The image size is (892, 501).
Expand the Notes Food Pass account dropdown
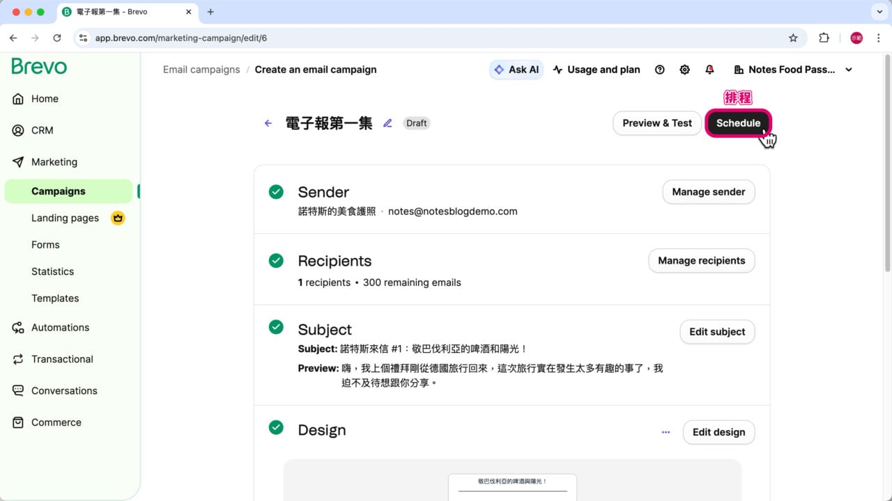(x=792, y=70)
